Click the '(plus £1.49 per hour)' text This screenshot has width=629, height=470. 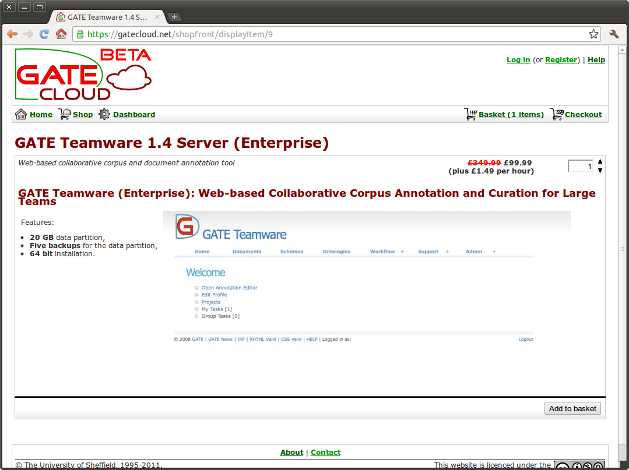[491, 171]
